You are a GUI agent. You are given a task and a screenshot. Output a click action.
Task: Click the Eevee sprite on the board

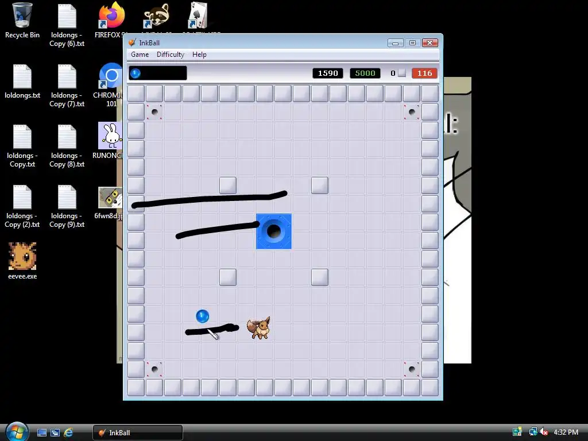(259, 328)
